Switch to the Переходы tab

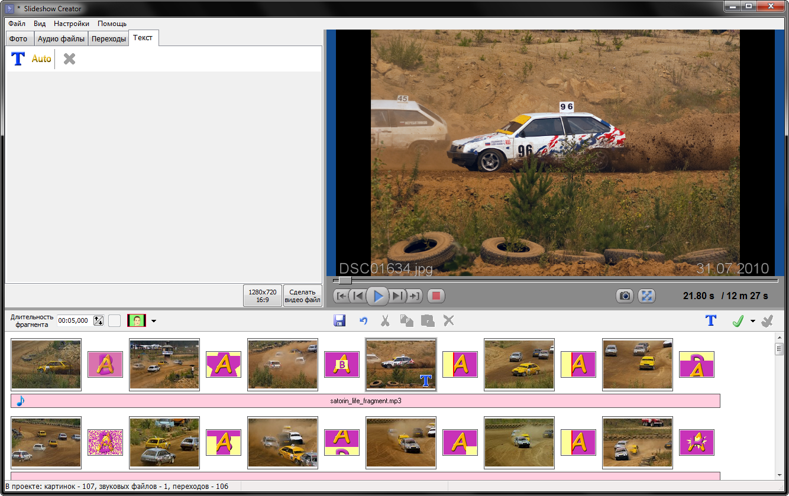[x=108, y=39]
